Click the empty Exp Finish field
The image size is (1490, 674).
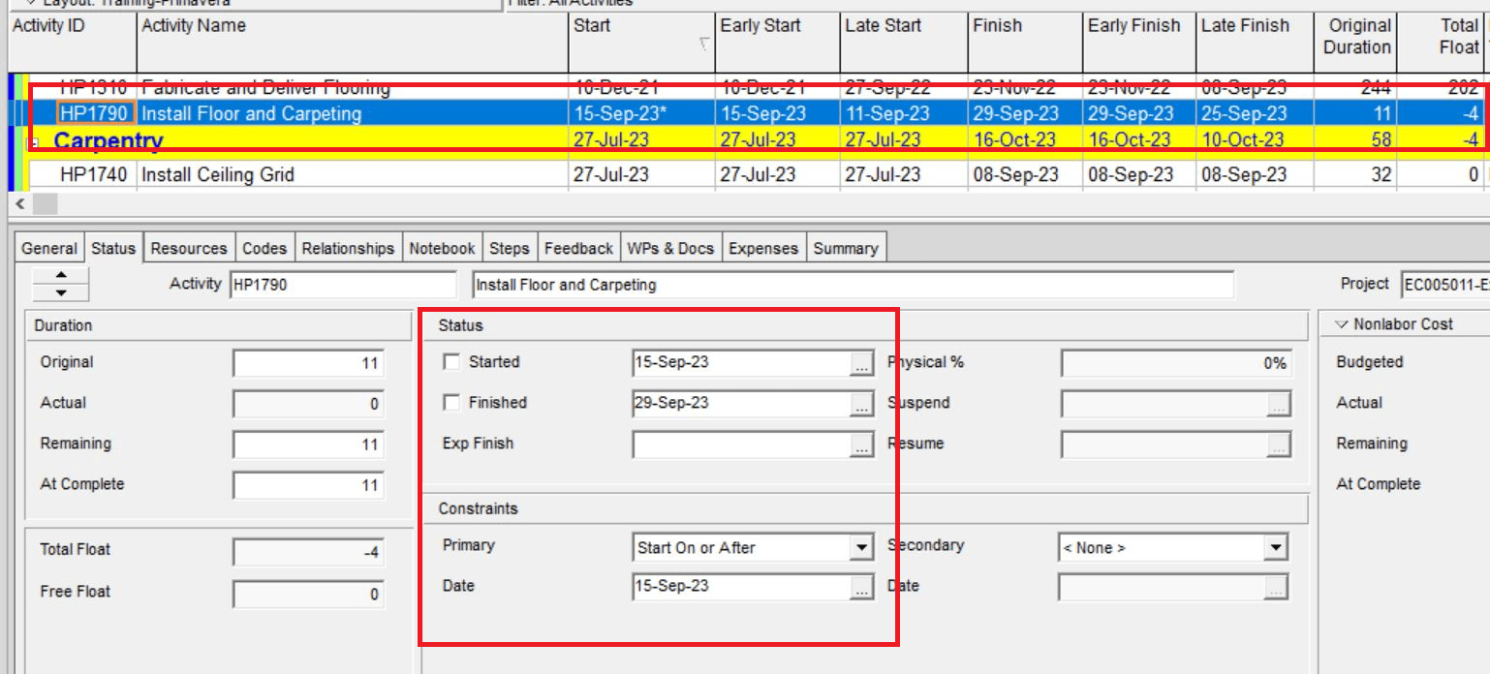[741, 444]
